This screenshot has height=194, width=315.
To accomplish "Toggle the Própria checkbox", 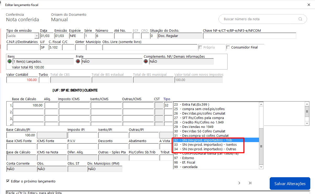I will coord(201,47).
